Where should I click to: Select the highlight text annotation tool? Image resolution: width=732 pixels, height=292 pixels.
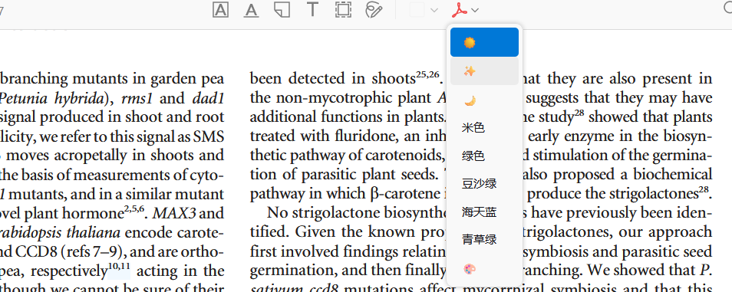pos(220,10)
